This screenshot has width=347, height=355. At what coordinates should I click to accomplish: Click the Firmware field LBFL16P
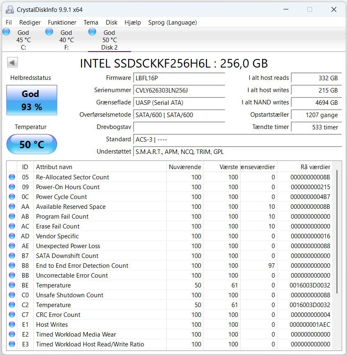pos(179,78)
